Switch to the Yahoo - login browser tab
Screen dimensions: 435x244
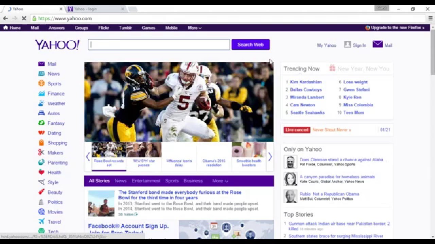click(95, 9)
